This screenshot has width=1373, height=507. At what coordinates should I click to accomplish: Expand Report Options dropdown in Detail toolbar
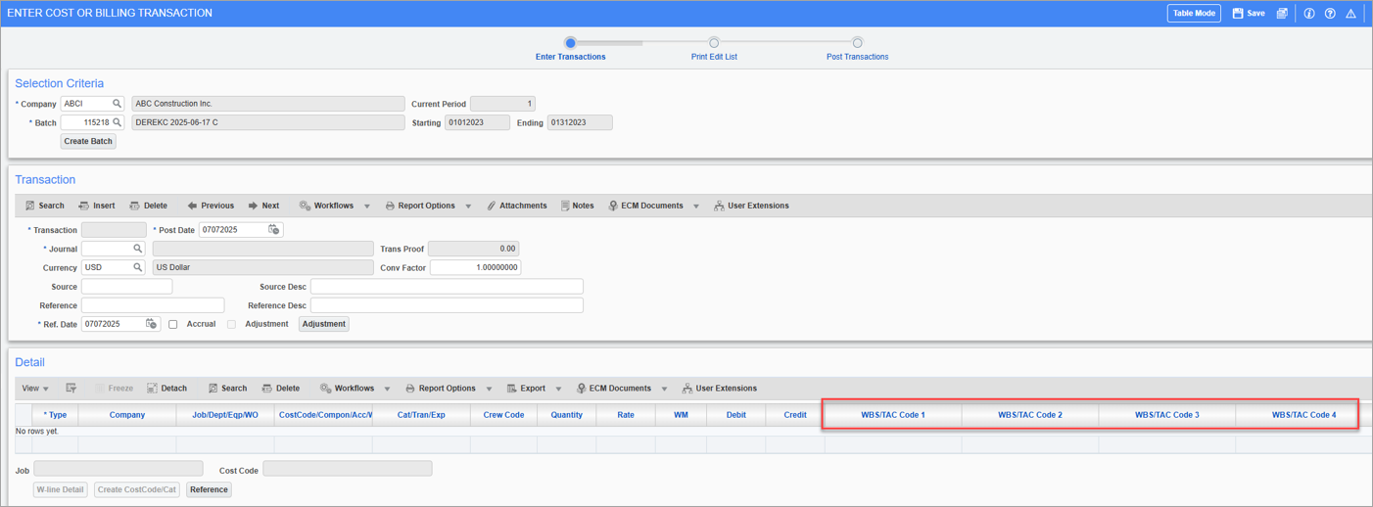tap(489, 390)
